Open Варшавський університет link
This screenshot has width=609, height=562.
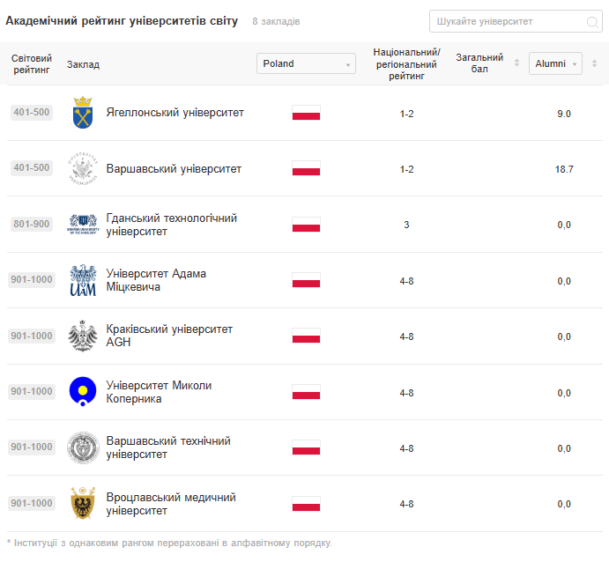coord(173,168)
